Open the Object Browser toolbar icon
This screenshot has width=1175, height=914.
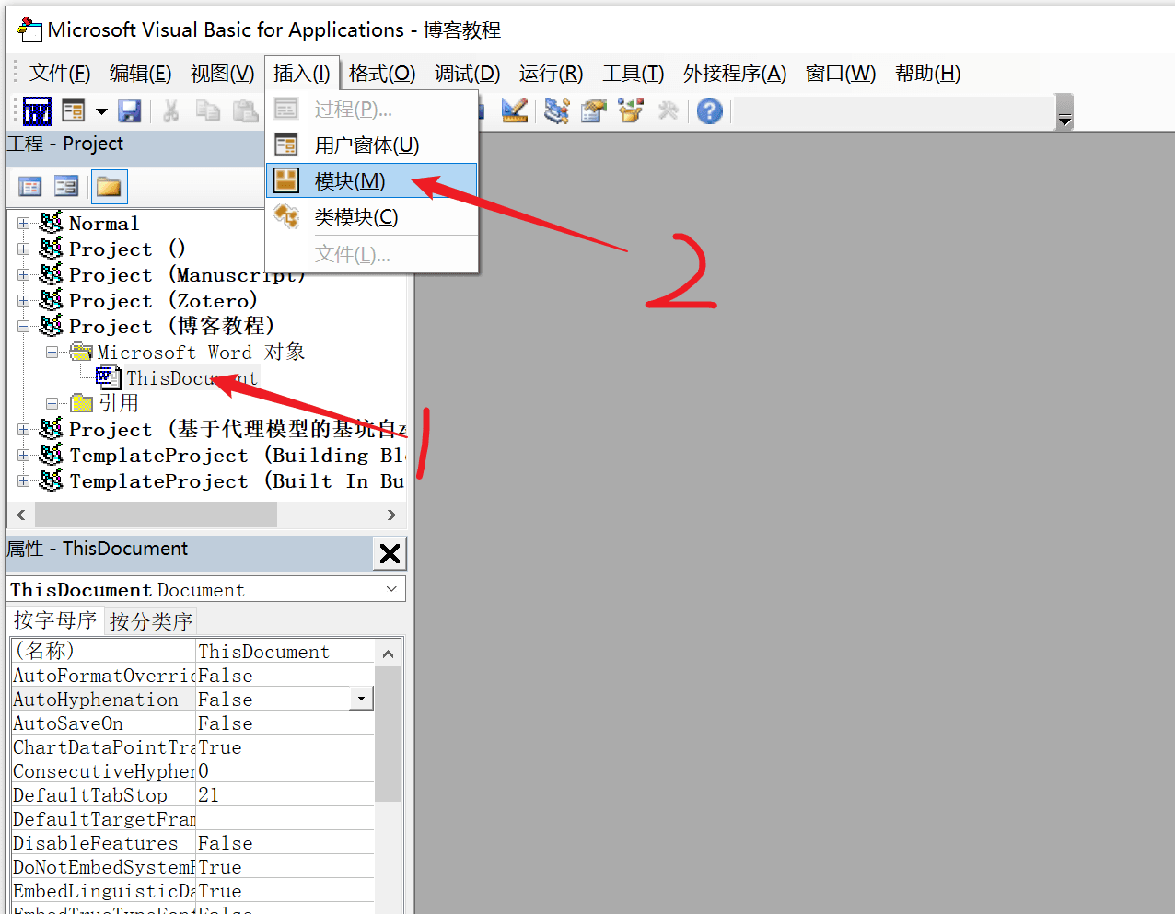631,111
